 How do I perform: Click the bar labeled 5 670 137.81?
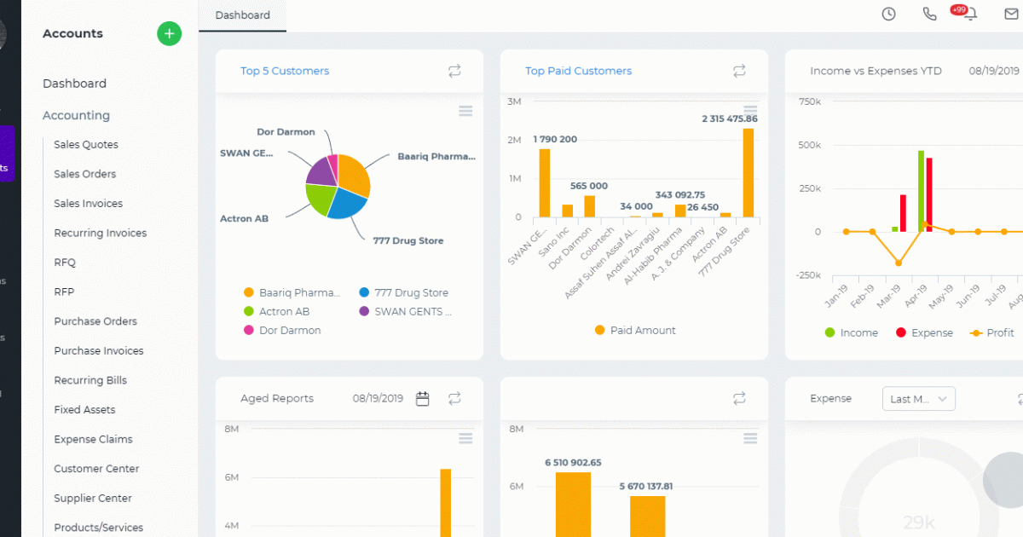[x=648, y=517]
